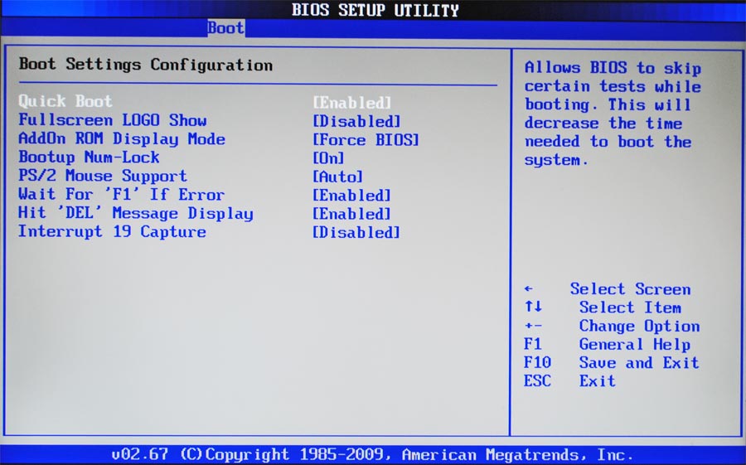Click the Change Option help entry

pyautogui.click(x=639, y=326)
